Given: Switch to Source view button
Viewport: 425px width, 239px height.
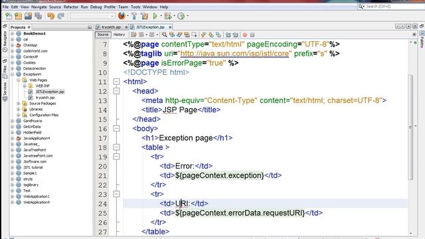Looking at the screenshot, I should pos(103,35).
